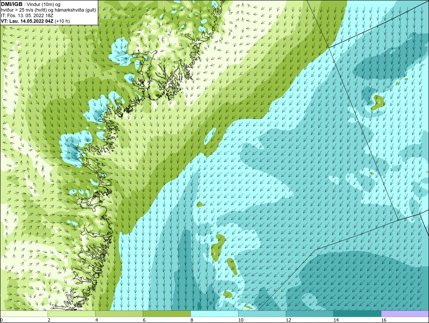429x323 pixels.
Task: Click the medium teal 12–14 m/s legend swatch
Action: [309, 314]
